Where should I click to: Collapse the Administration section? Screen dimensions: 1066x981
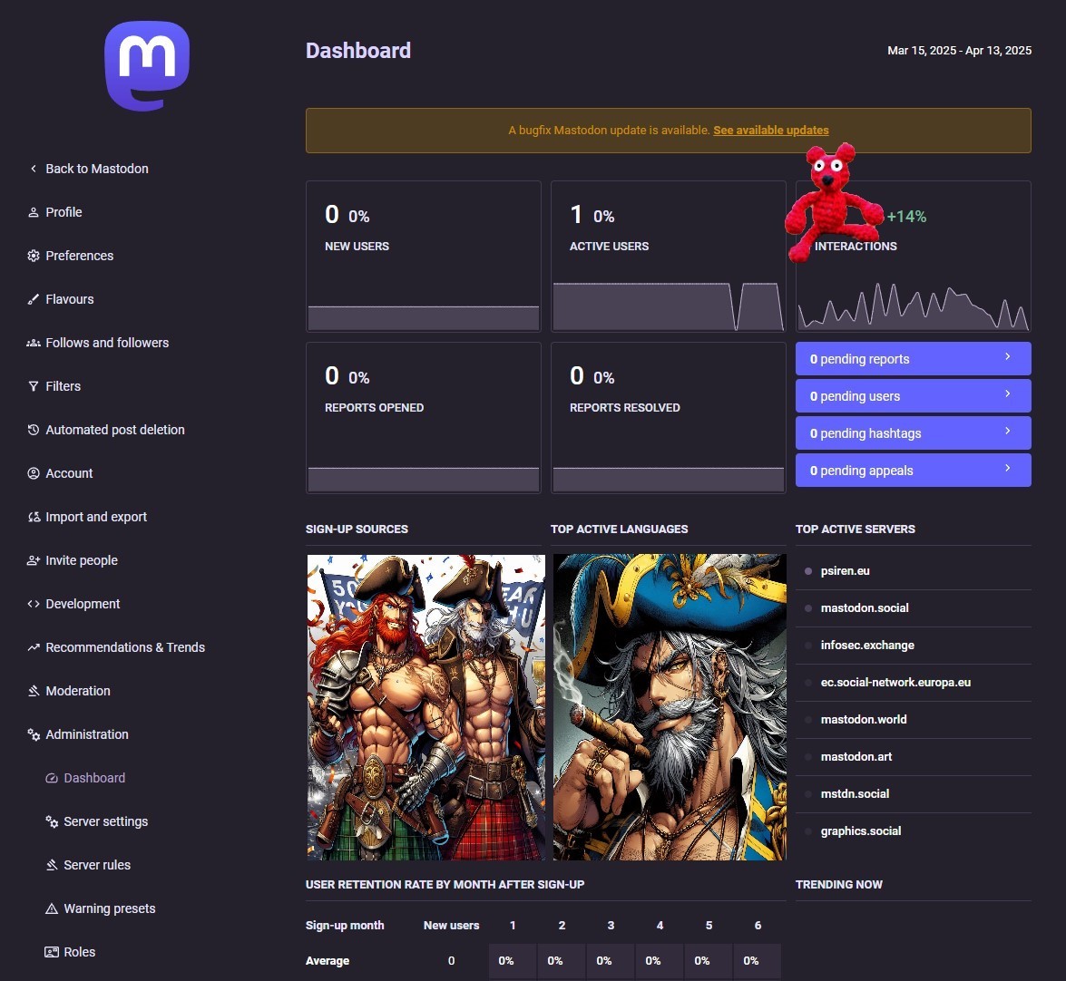click(86, 733)
